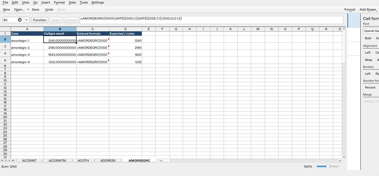Click the Sum: 1240 status bar text
379x176 pixels.
9,167
